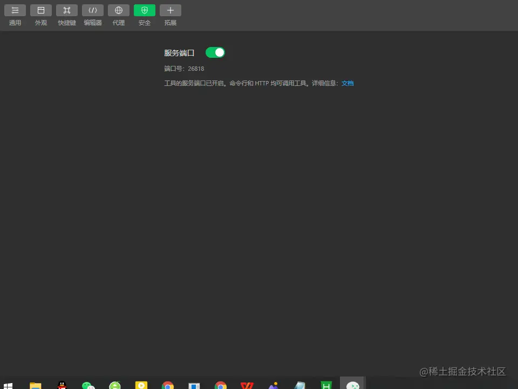Click the 工具的服务端口已开启 description text
Image resolution: width=518 pixels, height=389 pixels.
[x=253, y=83]
